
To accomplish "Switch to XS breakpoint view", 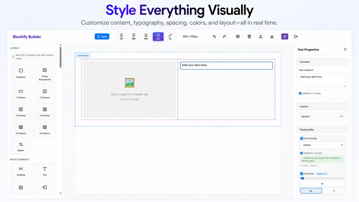I will point(121,36).
